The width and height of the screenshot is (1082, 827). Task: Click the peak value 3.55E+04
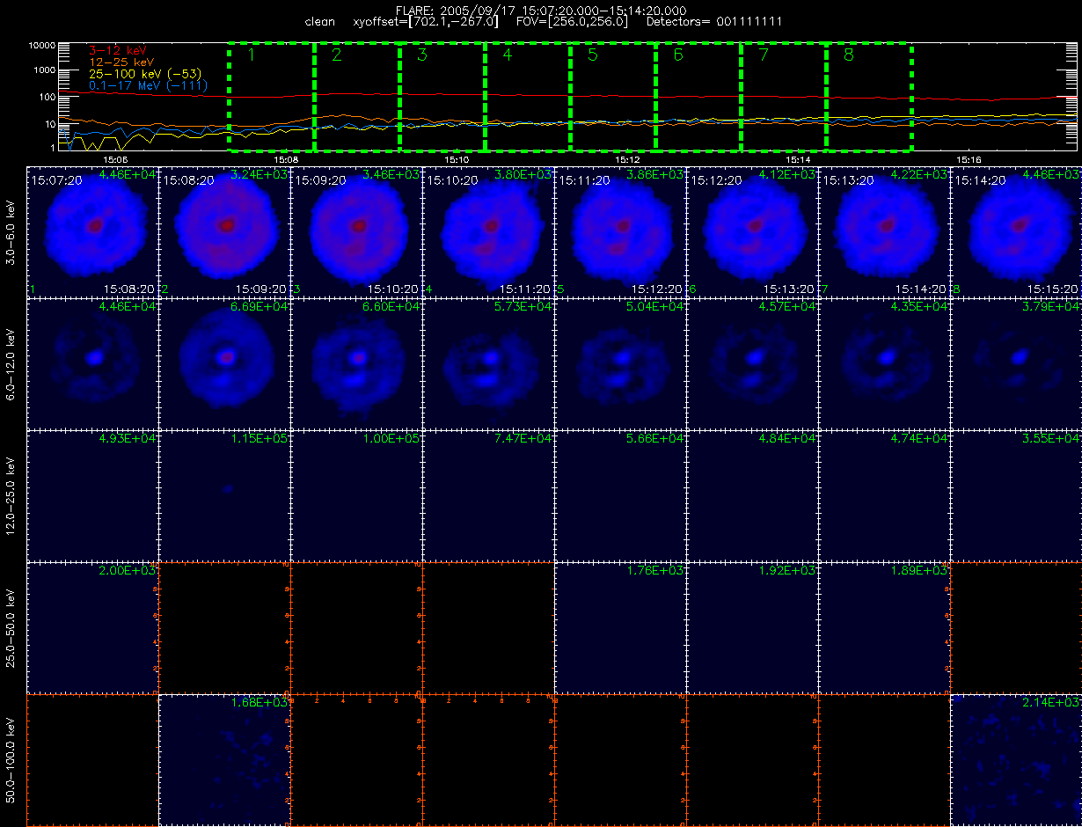pos(1051,439)
